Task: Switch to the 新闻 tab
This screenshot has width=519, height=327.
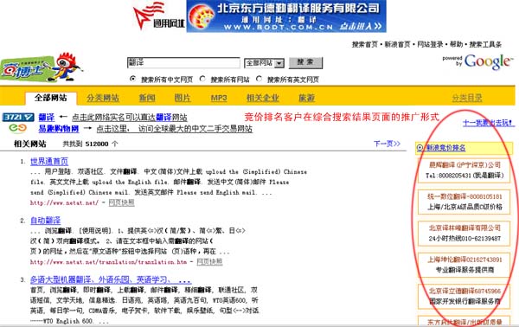Action: coord(147,98)
